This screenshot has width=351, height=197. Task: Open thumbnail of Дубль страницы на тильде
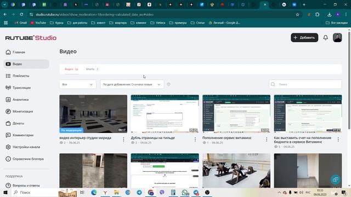coord(165,114)
